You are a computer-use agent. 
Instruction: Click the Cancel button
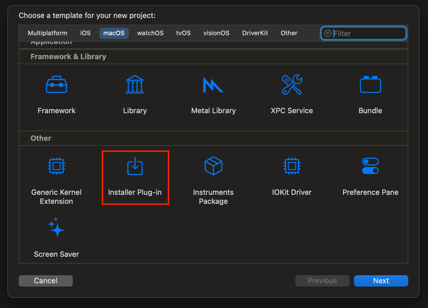pos(46,281)
